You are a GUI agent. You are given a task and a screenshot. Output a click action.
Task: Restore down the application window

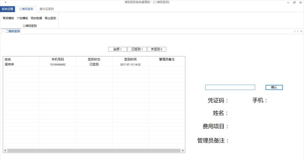pyautogui.click(x=294, y=3)
